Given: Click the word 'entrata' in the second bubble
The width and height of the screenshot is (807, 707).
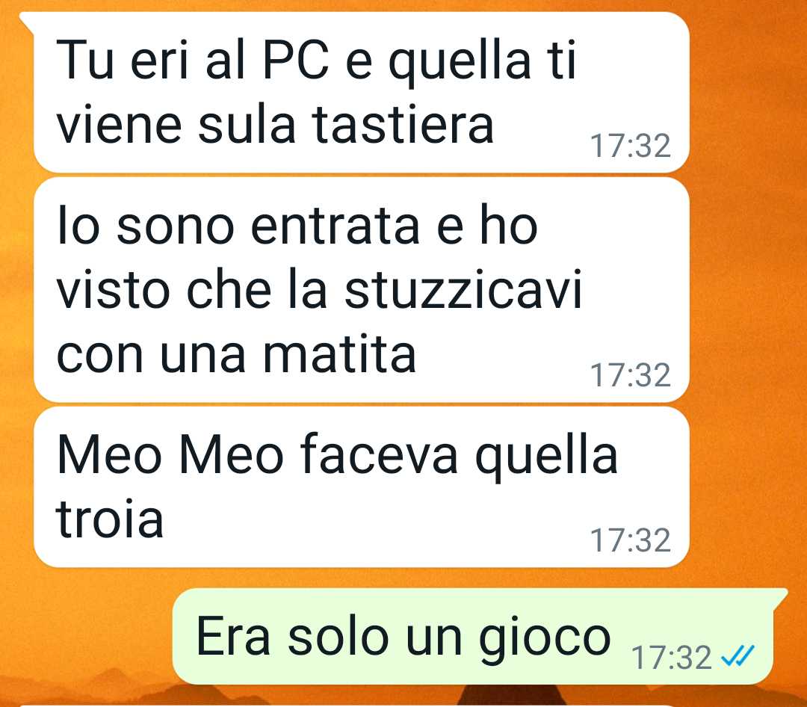Looking at the screenshot, I should [x=335, y=226].
